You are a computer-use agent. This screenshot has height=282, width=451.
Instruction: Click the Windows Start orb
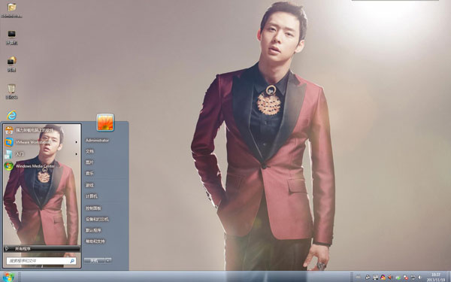tap(8, 277)
